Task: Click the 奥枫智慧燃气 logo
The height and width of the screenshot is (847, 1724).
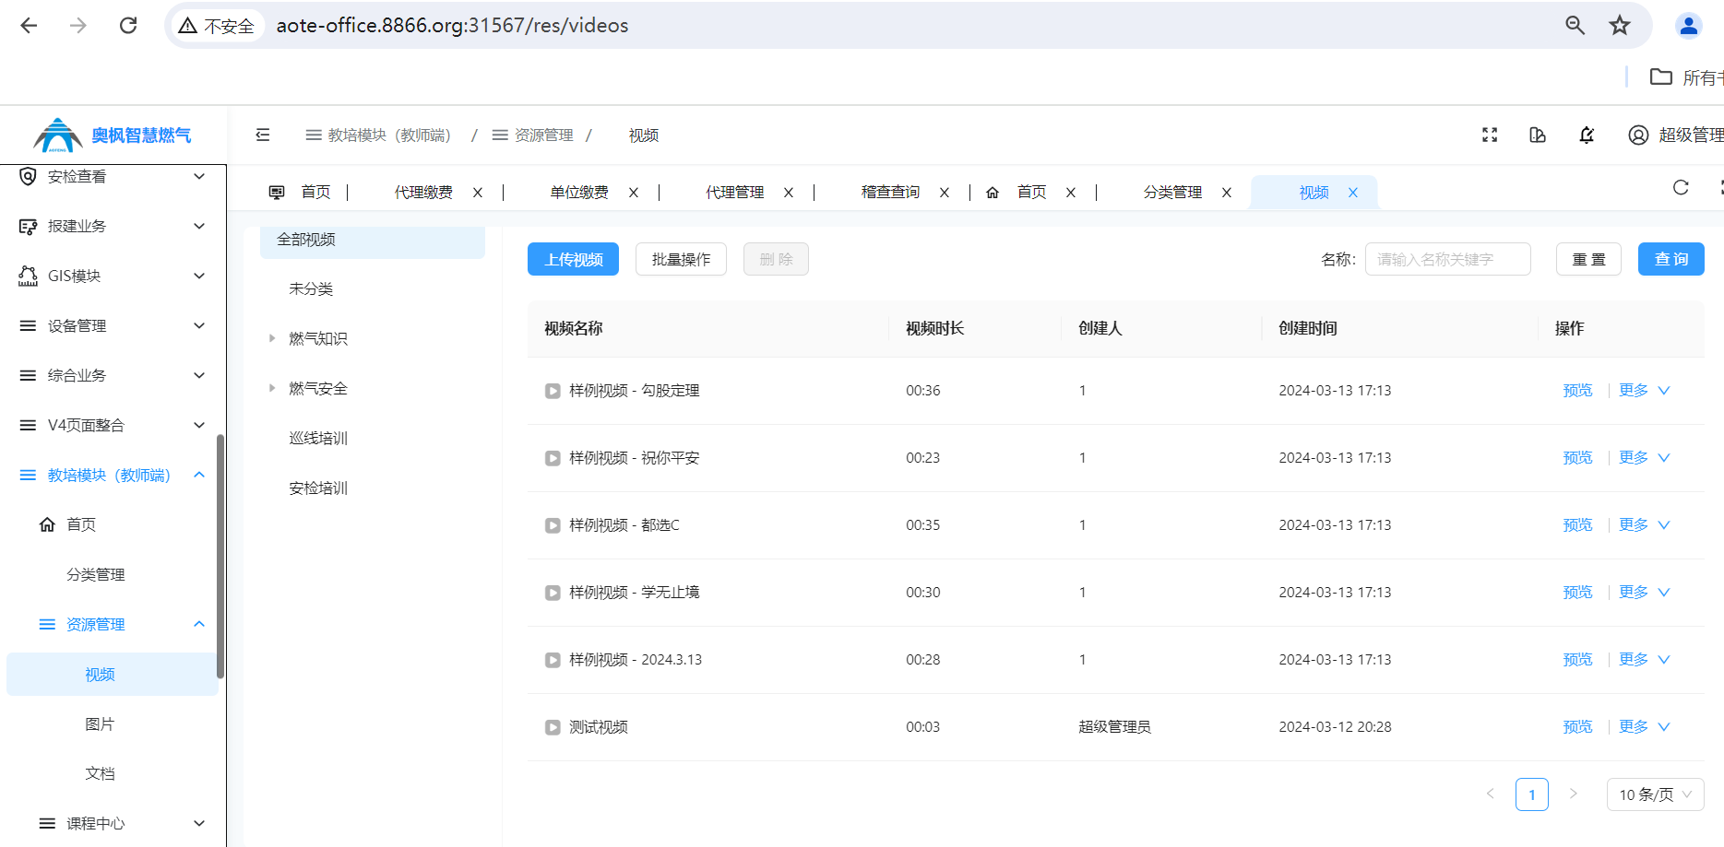Action: 113,135
